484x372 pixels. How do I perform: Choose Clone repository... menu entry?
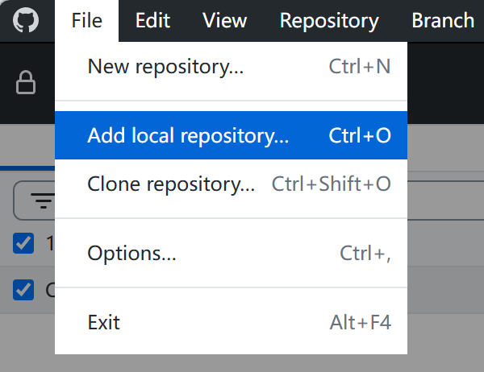[x=232, y=184]
